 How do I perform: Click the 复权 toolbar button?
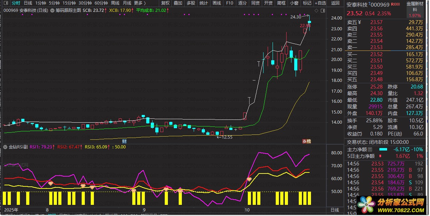pyautogui.click(x=165, y=3)
